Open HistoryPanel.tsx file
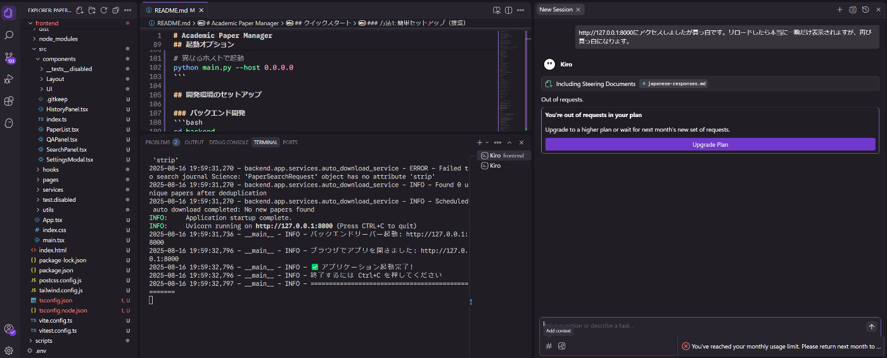This screenshot has width=887, height=358. (x=67, y=109)
